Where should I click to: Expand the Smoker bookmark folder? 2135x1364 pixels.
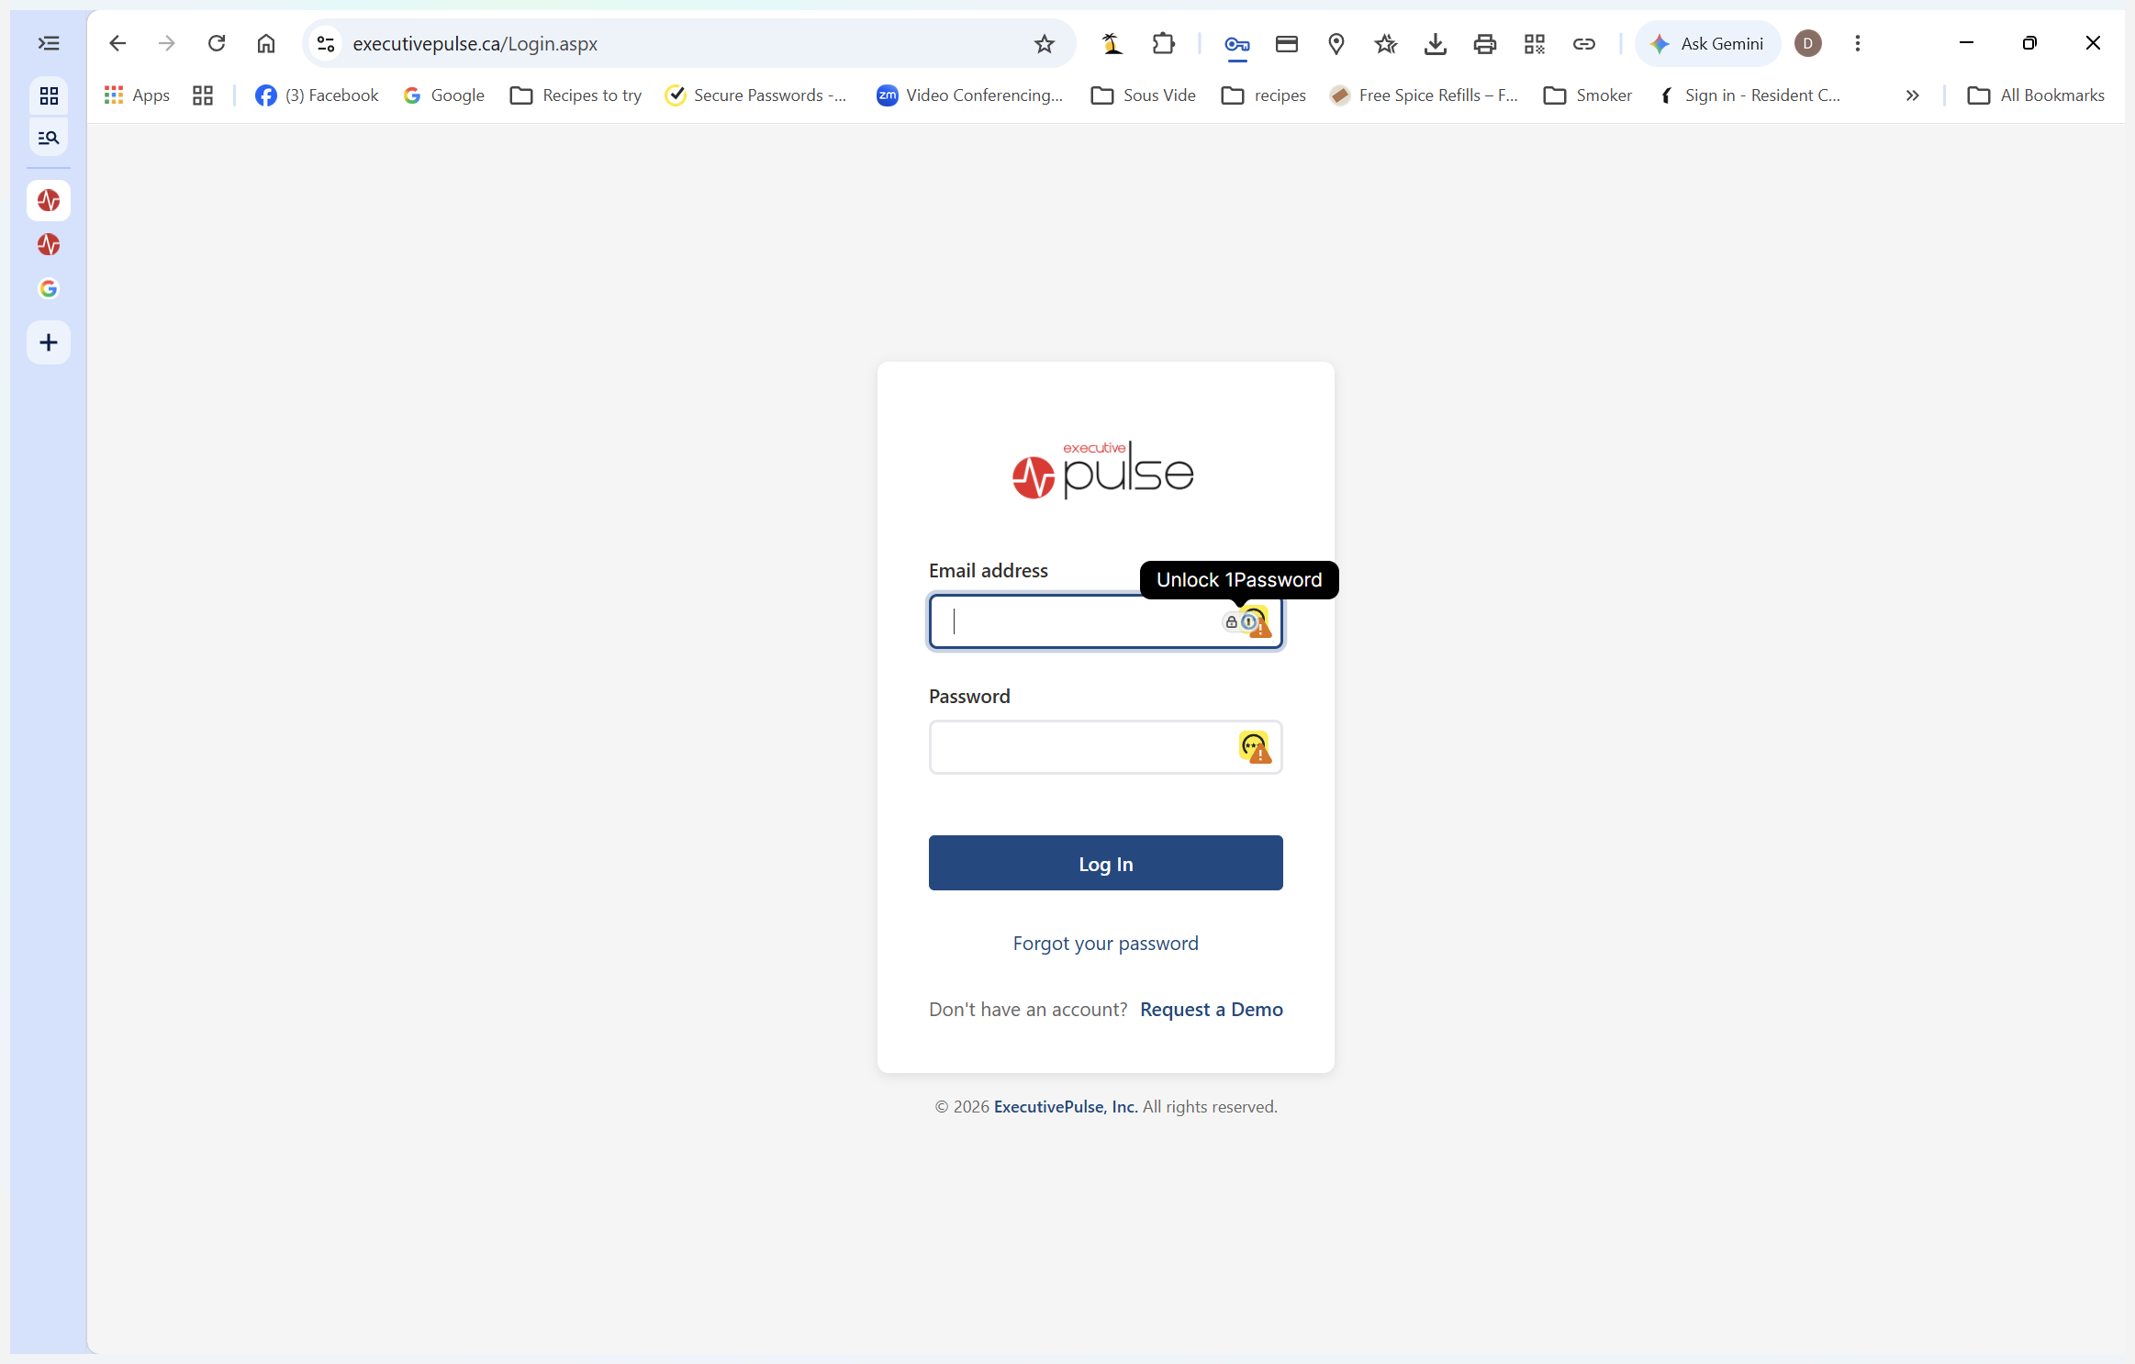pyautogui.click(x=1588, y=95)
